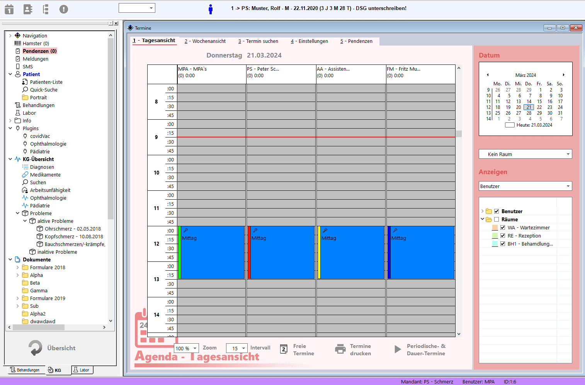Screen dimensions: 585x385
Task: Toggle BH1 - Behandlung checkbox
Action: click(x=503, y=244)
